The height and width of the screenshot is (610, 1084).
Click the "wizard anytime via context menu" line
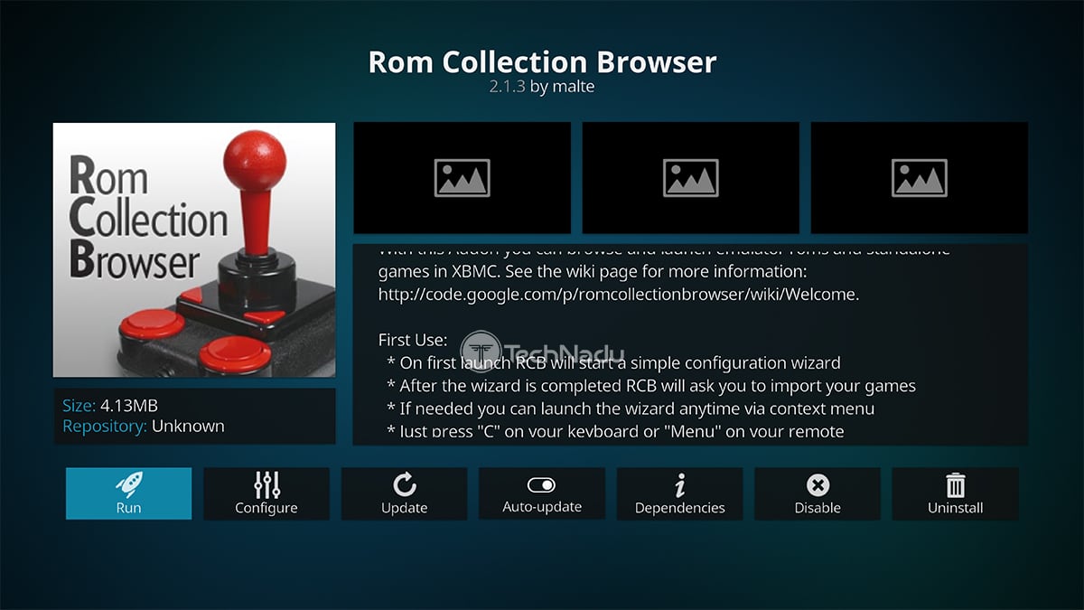630,408
